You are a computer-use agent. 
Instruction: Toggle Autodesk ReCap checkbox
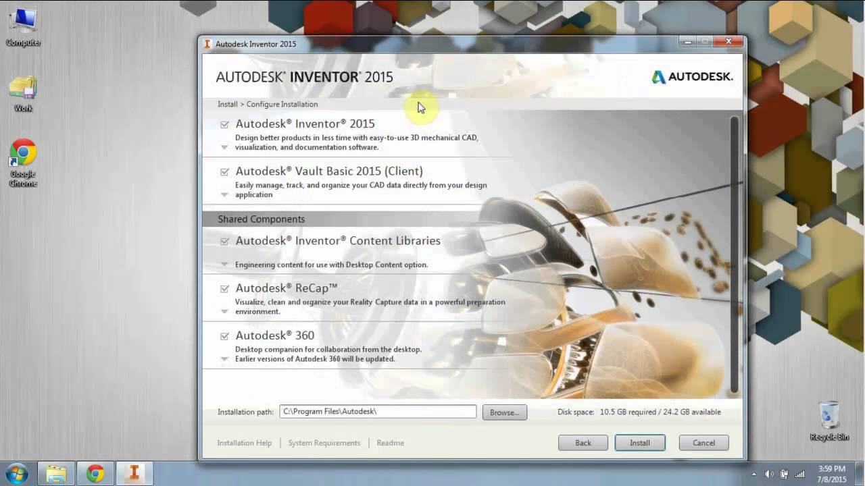pos(224,288)
